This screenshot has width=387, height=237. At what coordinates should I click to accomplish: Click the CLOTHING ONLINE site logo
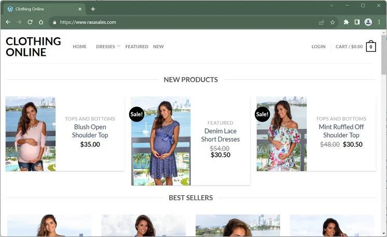click(33, 47)
